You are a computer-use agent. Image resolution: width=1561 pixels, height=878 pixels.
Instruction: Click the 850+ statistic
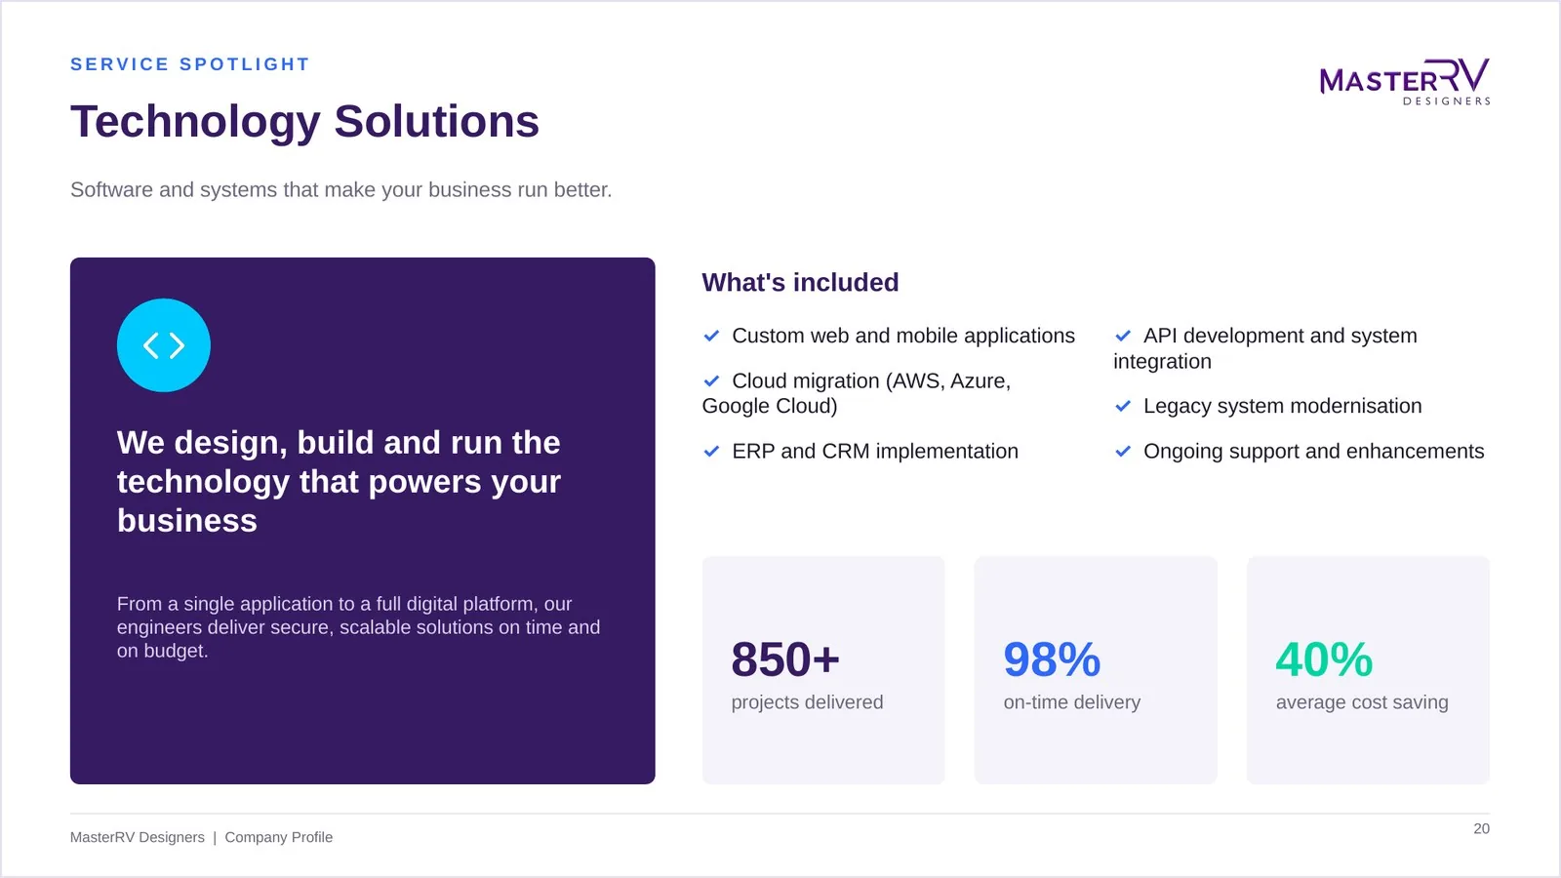[785, 659]
